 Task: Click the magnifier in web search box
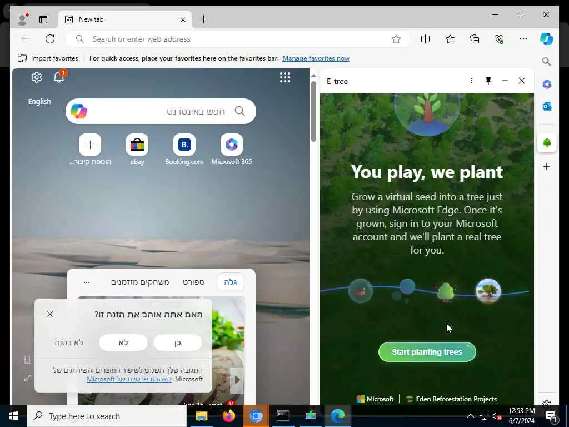click(x=240, y=111)
